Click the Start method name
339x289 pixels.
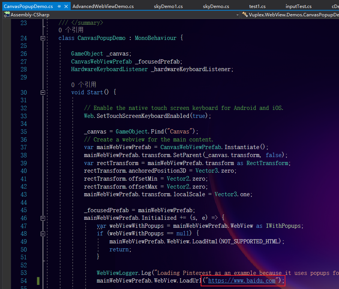click(x=95, y=92)
